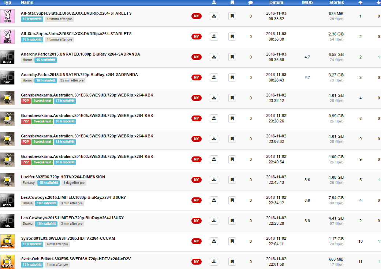Click HD 720 category icon for Les.Cowboys
Screen dimensions: 381x269
pos(7,221)
